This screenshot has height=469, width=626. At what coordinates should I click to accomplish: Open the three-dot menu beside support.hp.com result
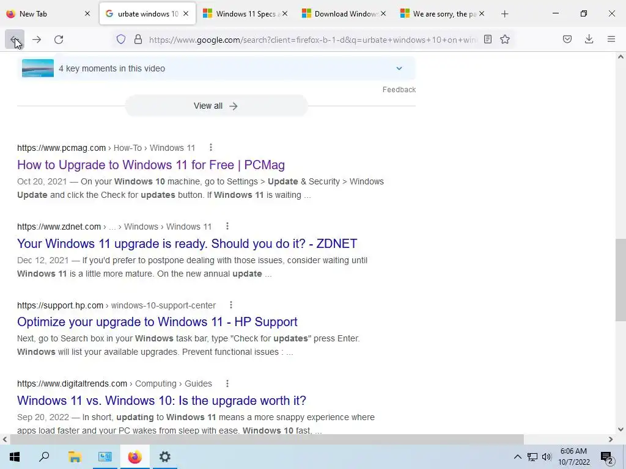230,305
